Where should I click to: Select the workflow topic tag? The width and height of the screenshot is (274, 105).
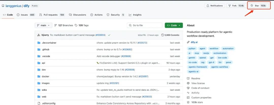point(214,49)
